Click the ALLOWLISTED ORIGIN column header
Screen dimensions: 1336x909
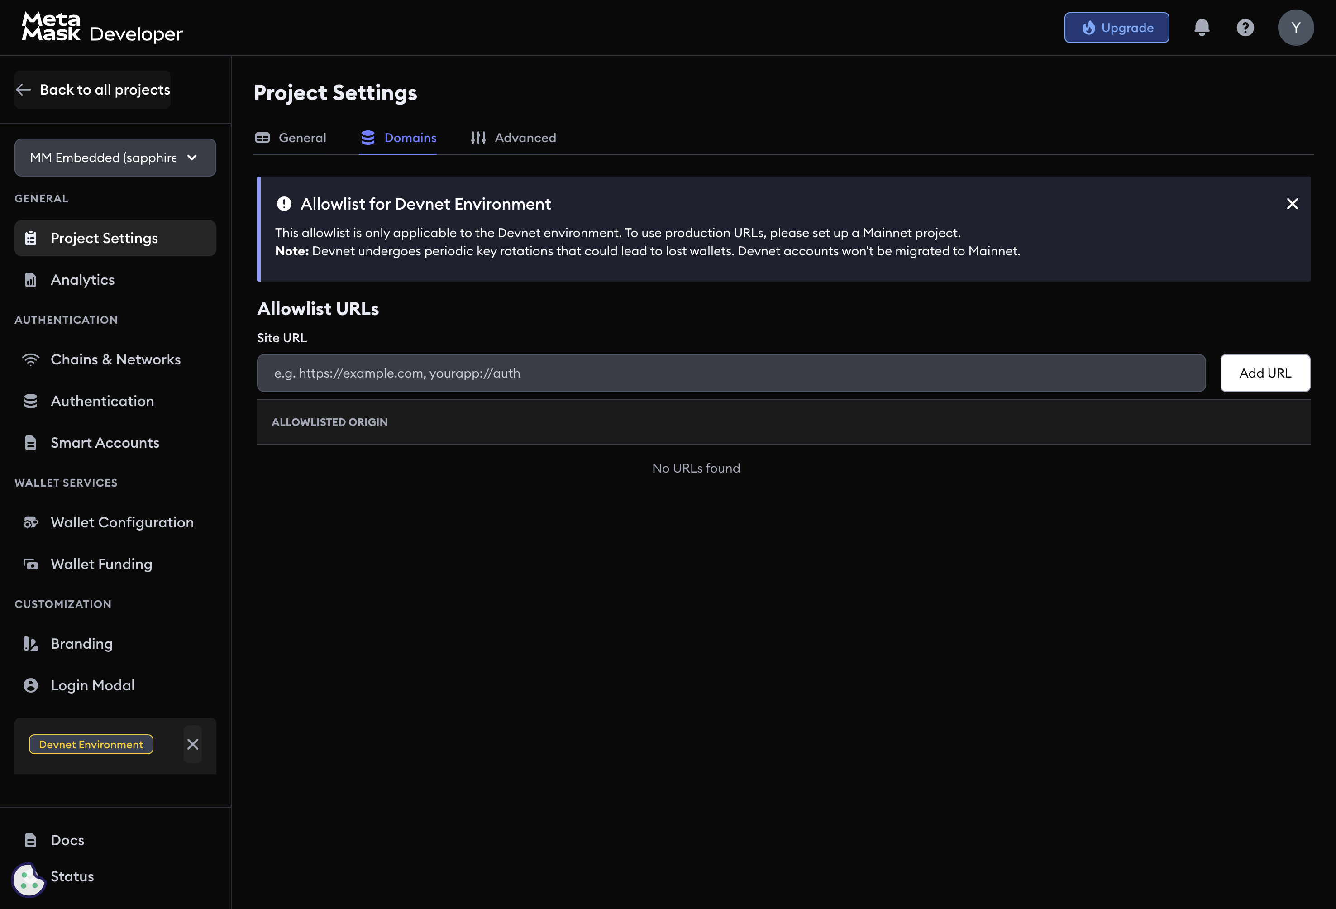[x=329, y=423]
